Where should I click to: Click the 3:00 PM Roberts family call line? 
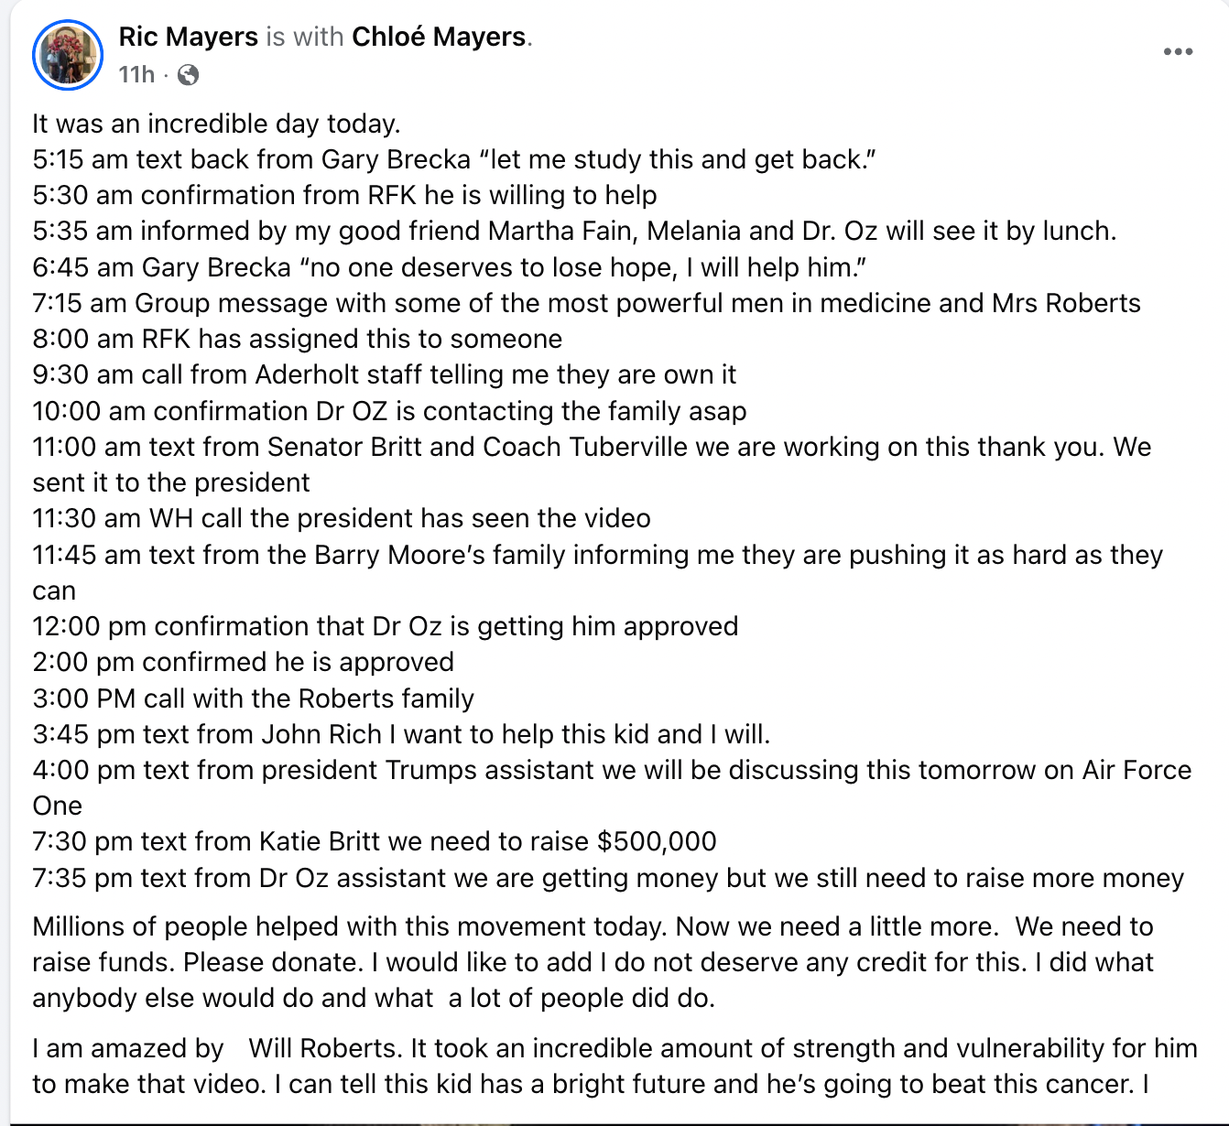pos(253,698)
